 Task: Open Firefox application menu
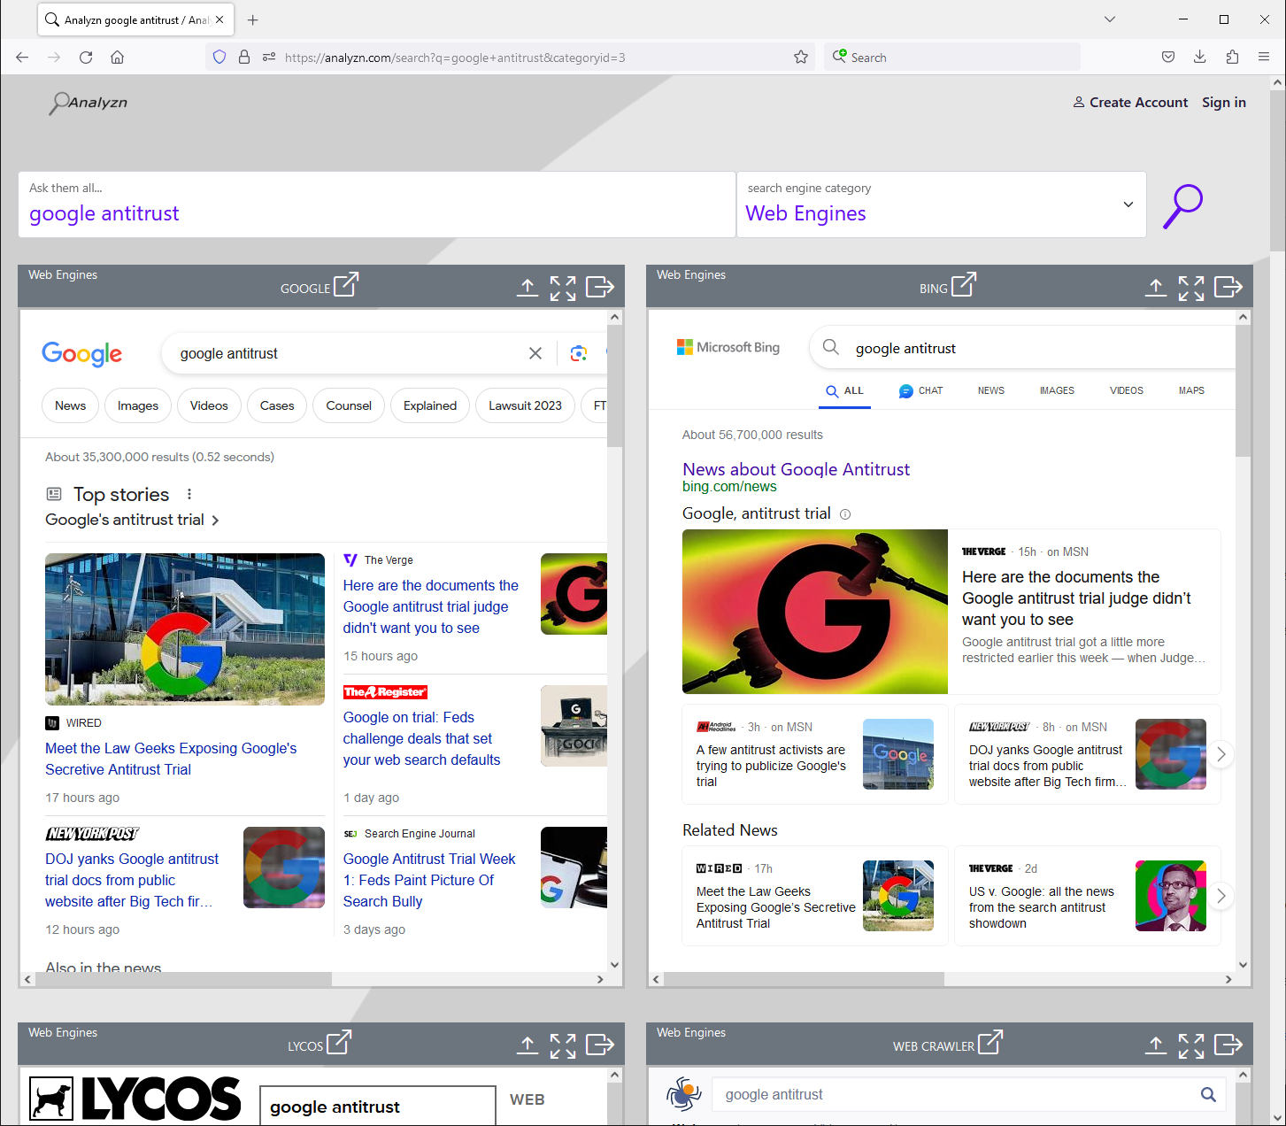tap(1264, 58)
